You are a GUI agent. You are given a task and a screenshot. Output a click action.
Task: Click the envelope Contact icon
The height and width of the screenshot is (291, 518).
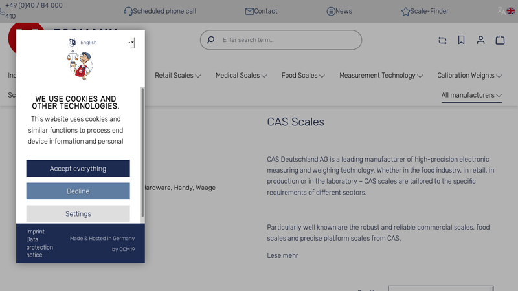click(x=249, y=11)
